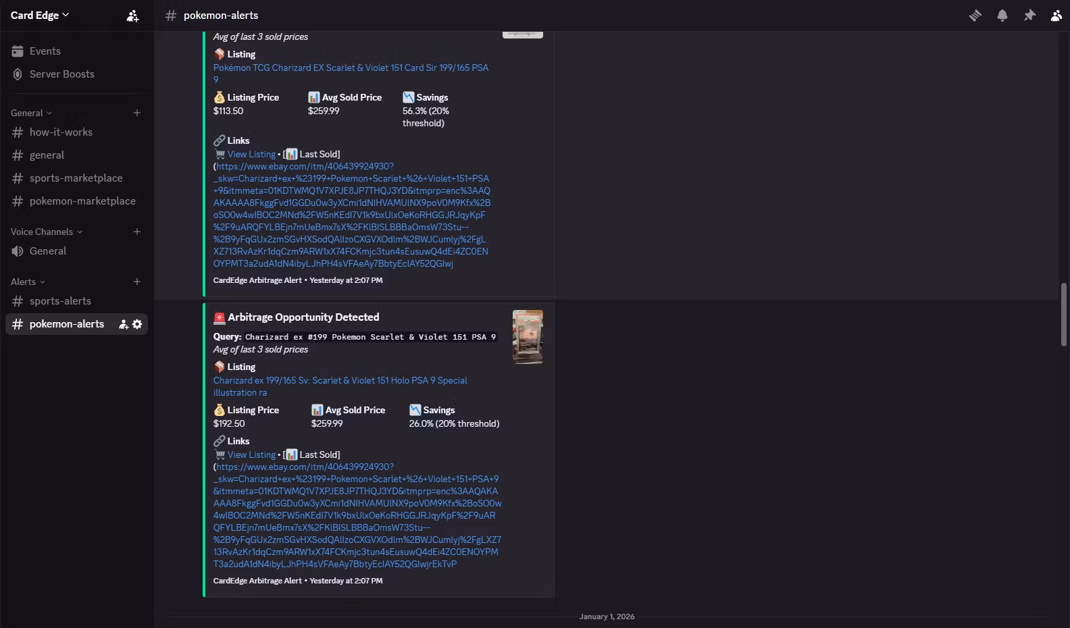1070x628 pixels.
Task: Open the pokemon-marketplace channel
Action: tap(77, 201)
